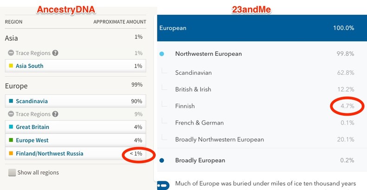The width and height of the screenshot is (367, 190).
Task: Click yellow Asia South color swatch
Action: click(x=11, y=66)
